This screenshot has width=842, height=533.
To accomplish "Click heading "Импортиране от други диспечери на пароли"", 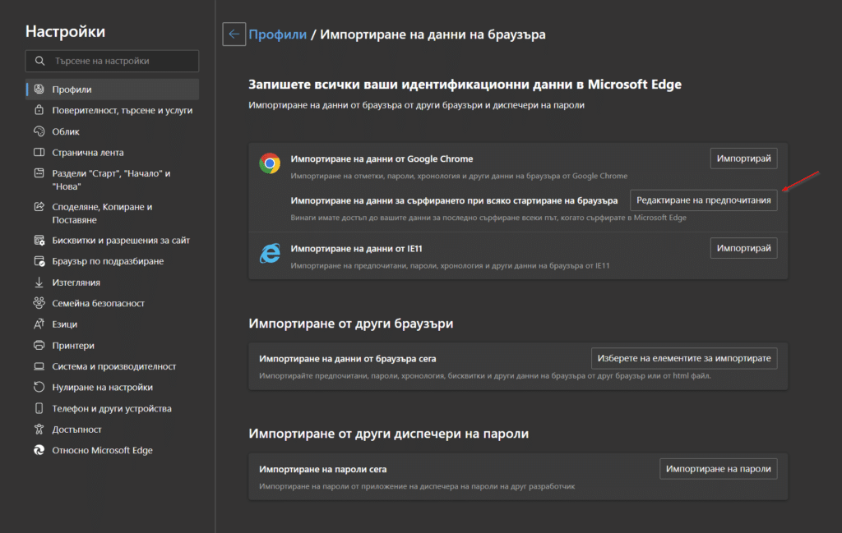I will point(388,434).
